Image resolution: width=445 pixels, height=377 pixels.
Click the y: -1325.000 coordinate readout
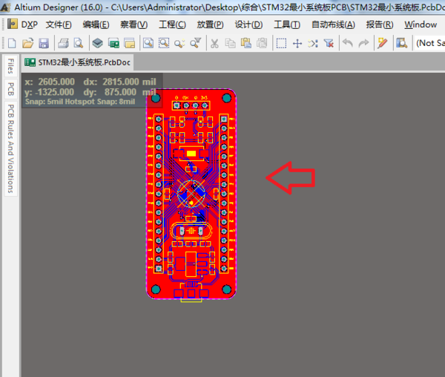49,92
